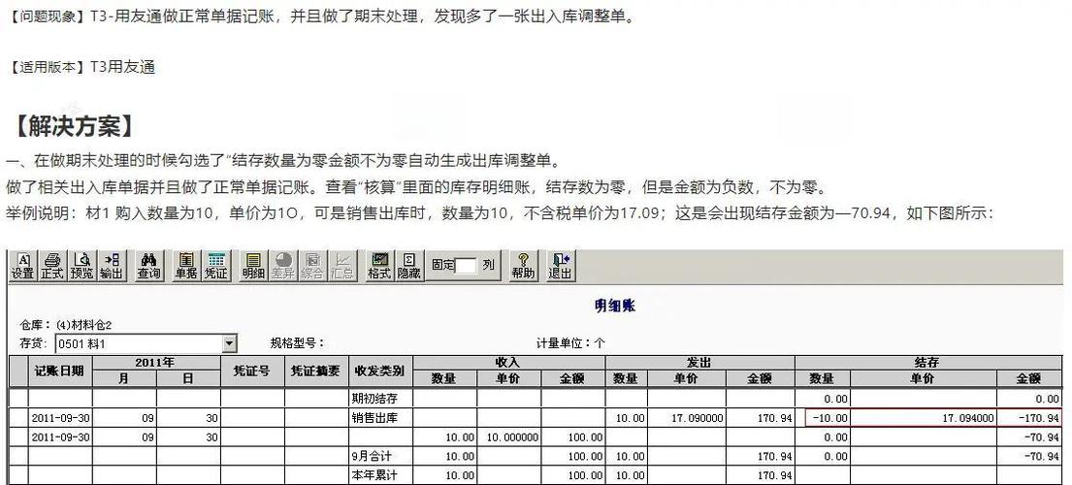Click the 计量单位: 个 label
This screenshot has height=485, width=1072.
coord(570,343)
